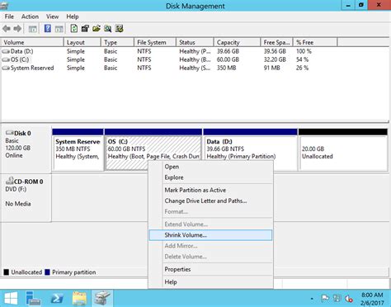Sort by the File System column header
The height and width of the screenshot is (307, 391).
(155, 42)
